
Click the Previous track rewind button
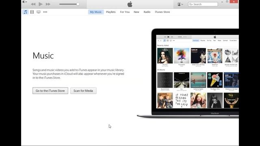(x=33, y=4)
